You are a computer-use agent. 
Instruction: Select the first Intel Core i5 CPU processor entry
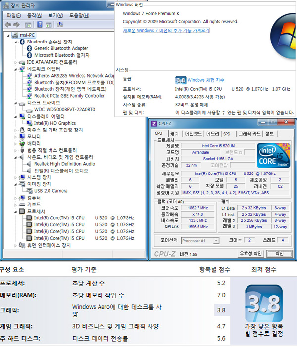[x=84, y=218]
